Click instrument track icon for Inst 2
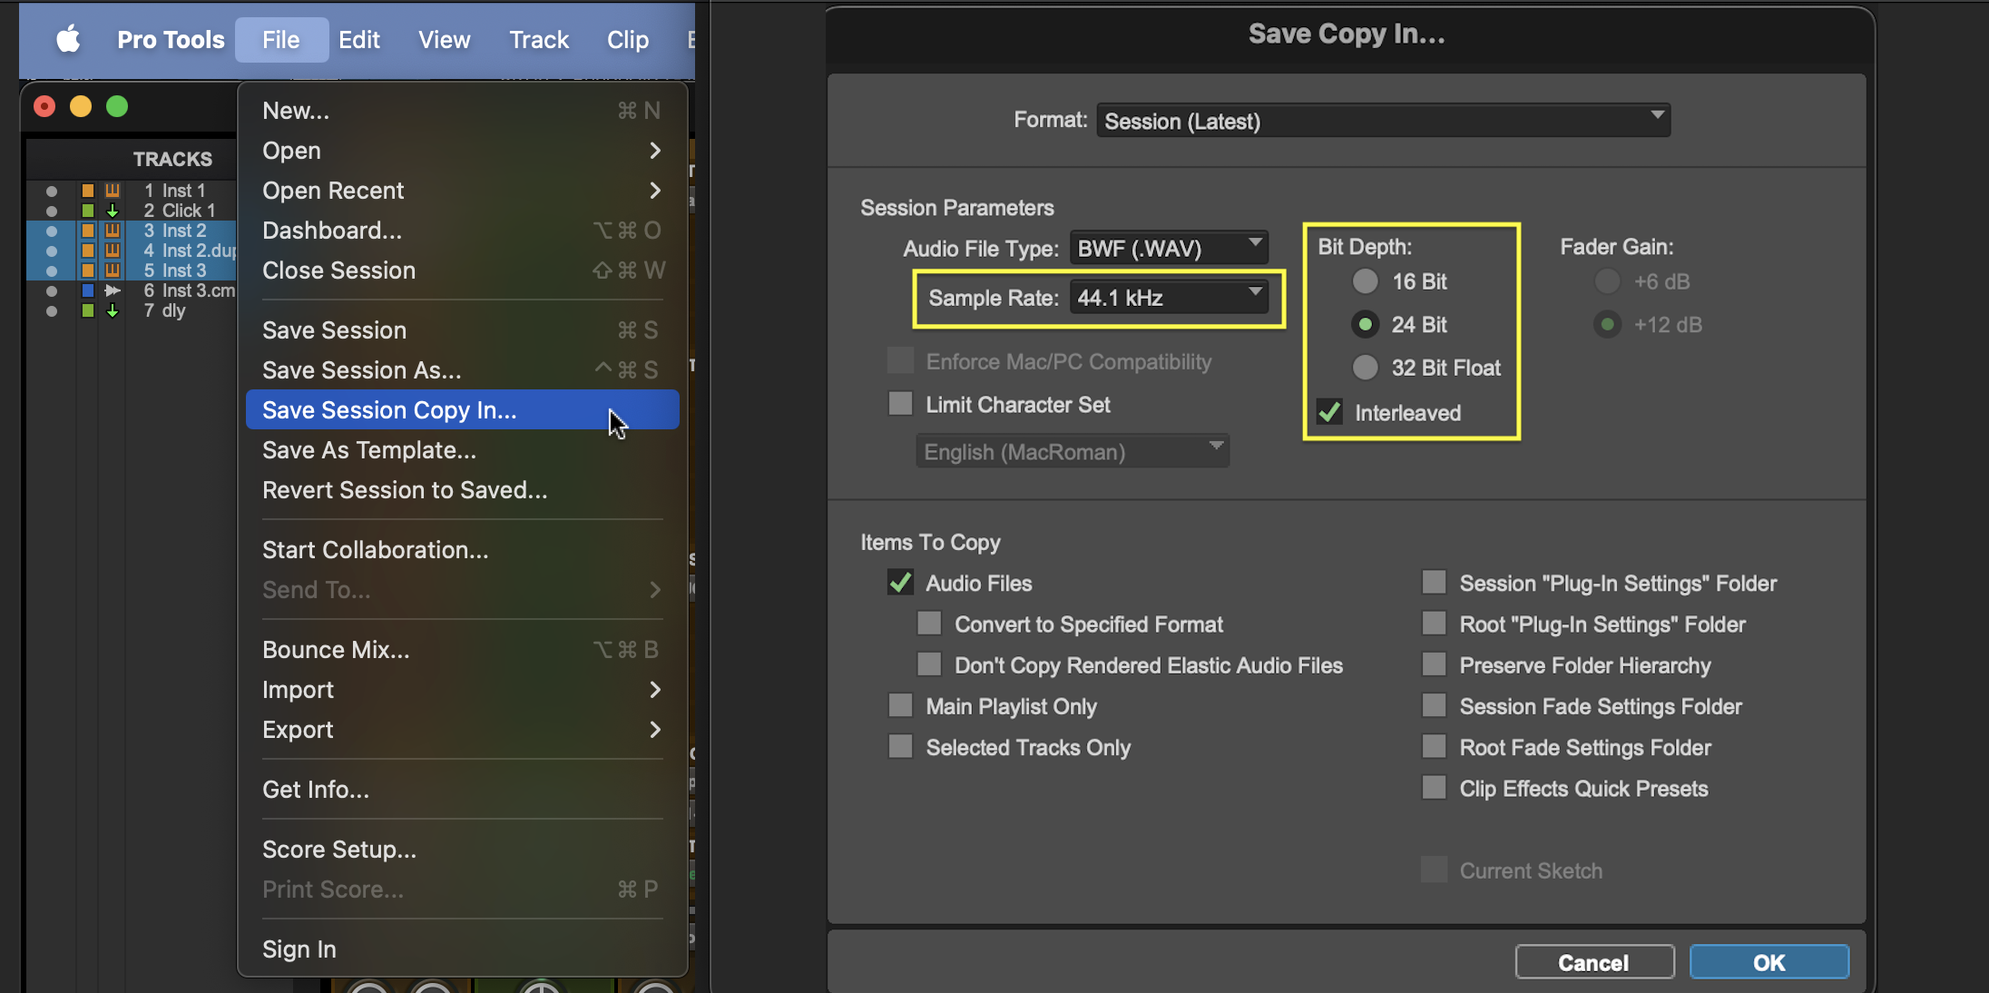Viewport: 1989px width, 993px height. [113, 231]
